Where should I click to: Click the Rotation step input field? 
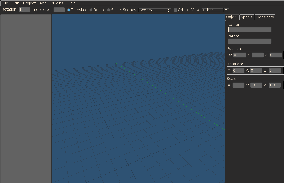[24, 9]
